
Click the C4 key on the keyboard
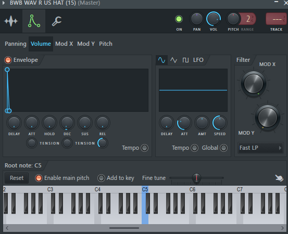click(97, 219)
